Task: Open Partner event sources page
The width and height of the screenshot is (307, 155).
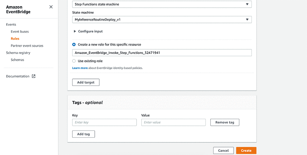Action: coord(27,46)
